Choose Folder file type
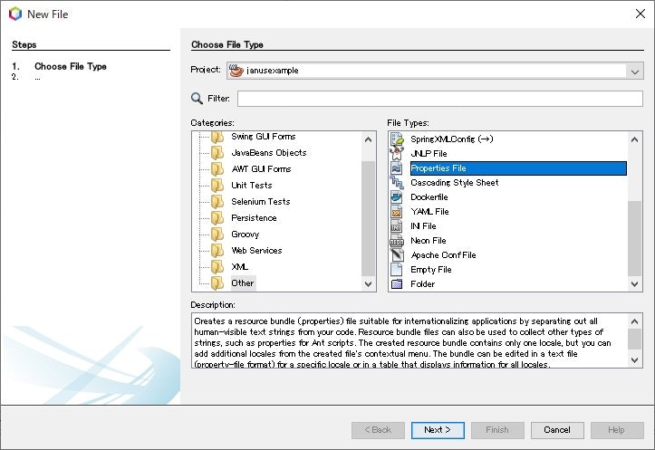This screenshot has height=450, width=655. (x=422, y=284)
